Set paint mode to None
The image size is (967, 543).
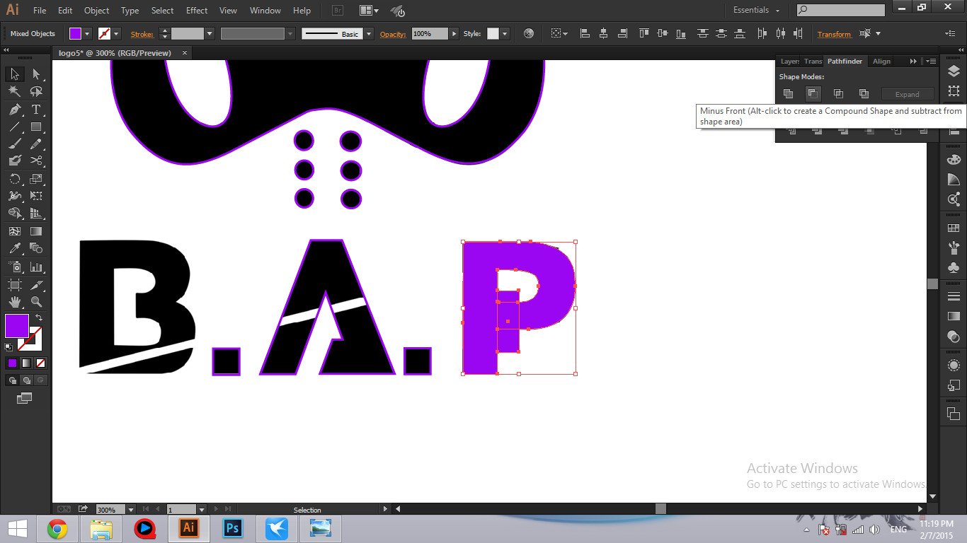pyautogui.click(x=40, y=363)
